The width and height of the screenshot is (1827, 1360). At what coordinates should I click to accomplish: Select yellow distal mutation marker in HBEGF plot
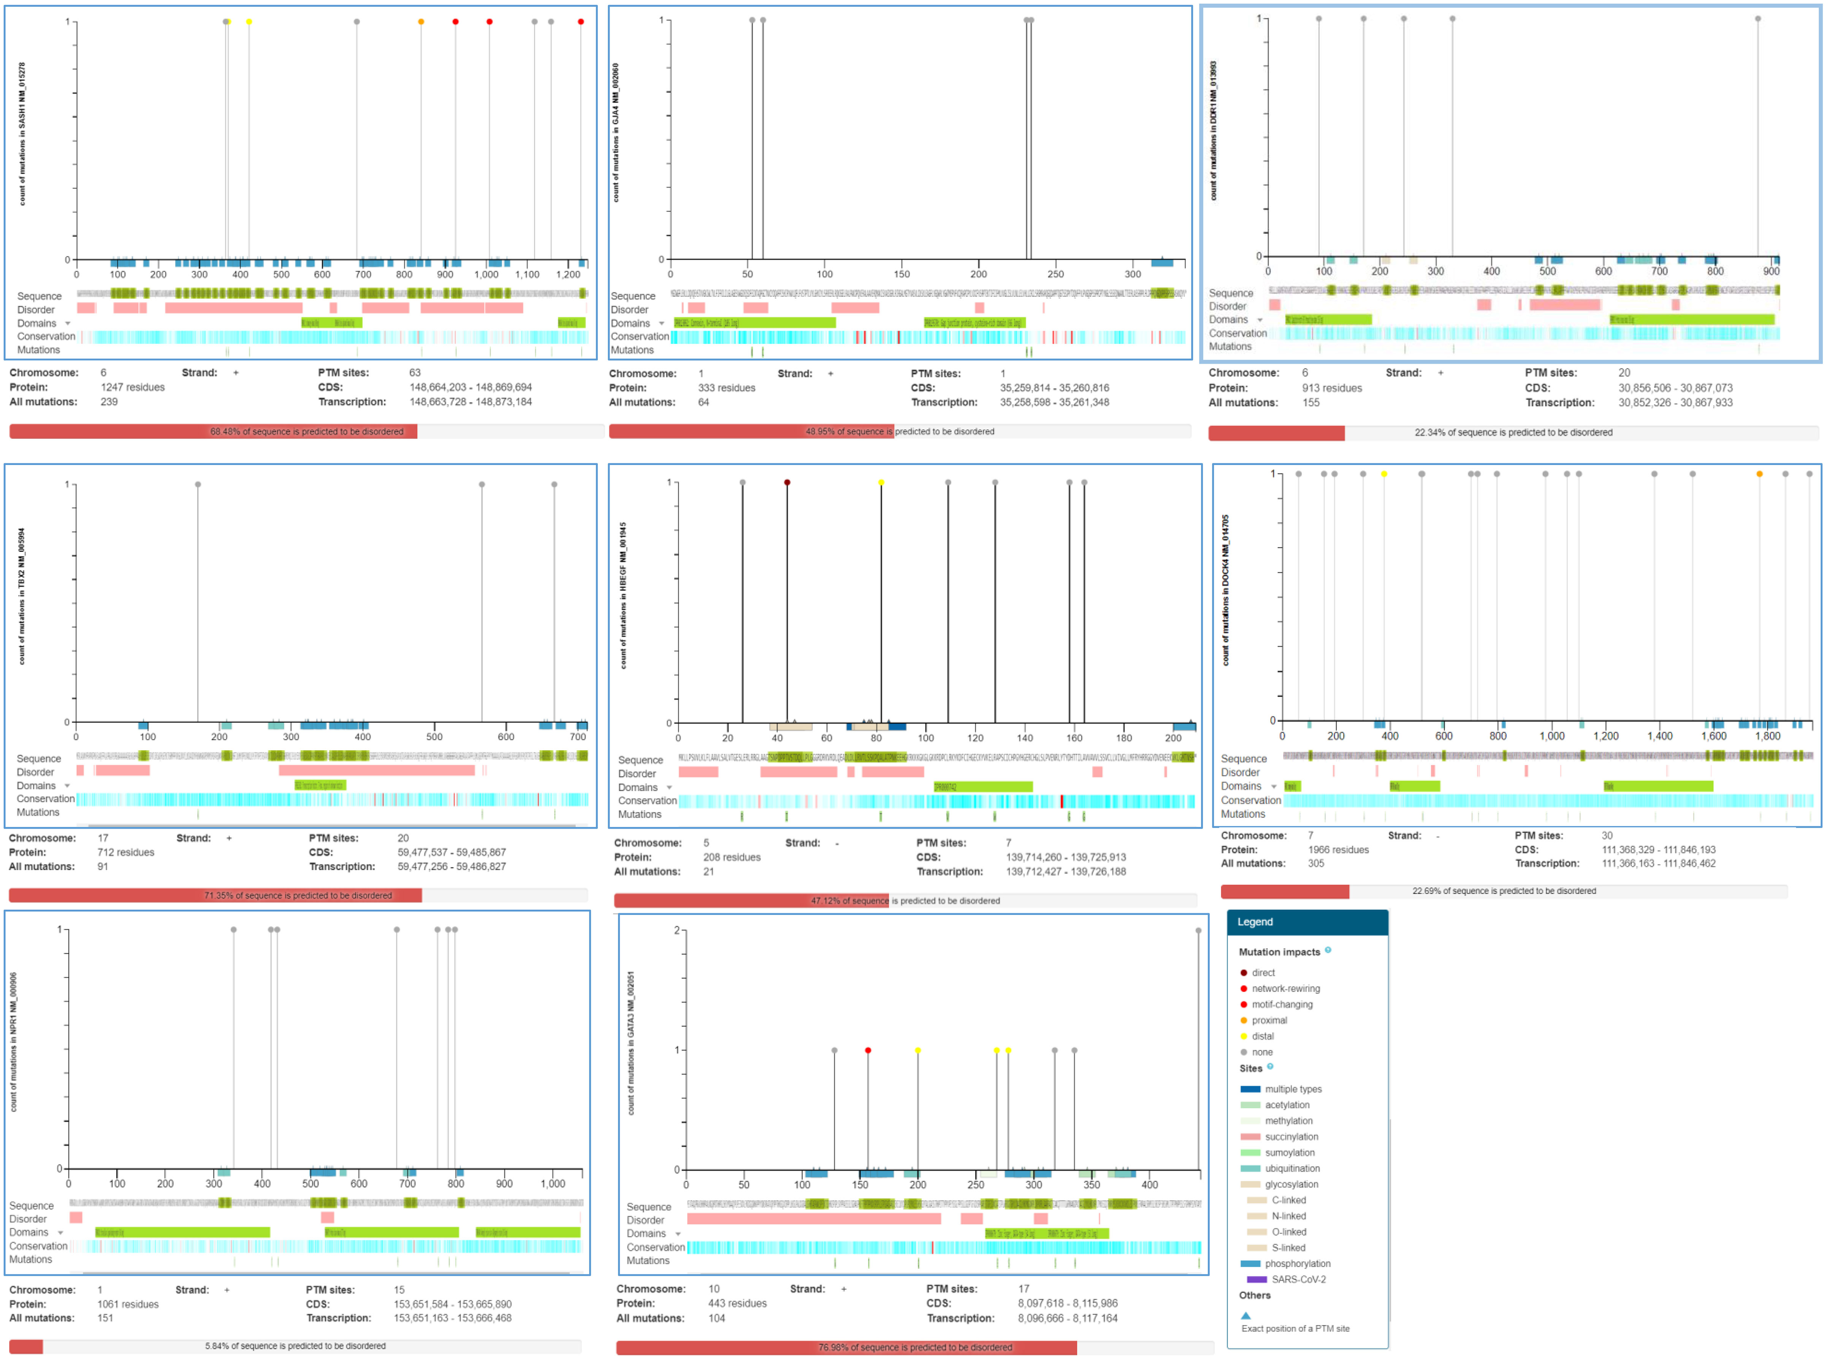881,483
